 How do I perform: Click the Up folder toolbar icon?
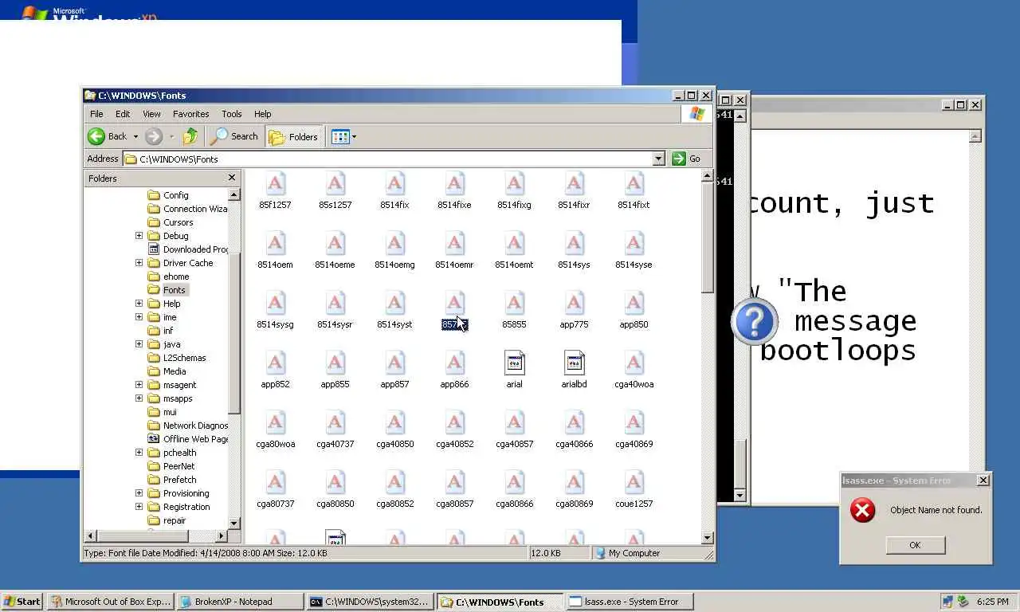pos(190,136)
